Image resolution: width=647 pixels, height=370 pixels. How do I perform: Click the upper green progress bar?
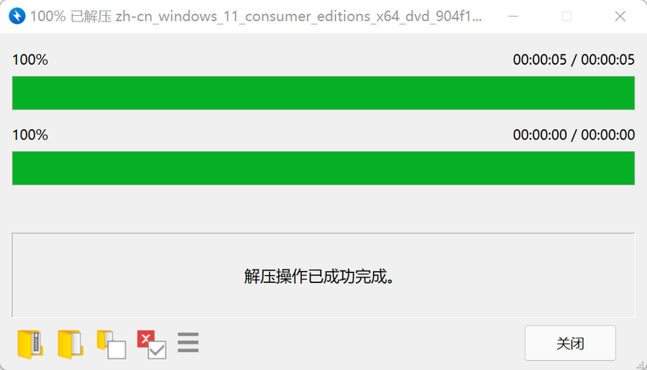click(323, 93)
